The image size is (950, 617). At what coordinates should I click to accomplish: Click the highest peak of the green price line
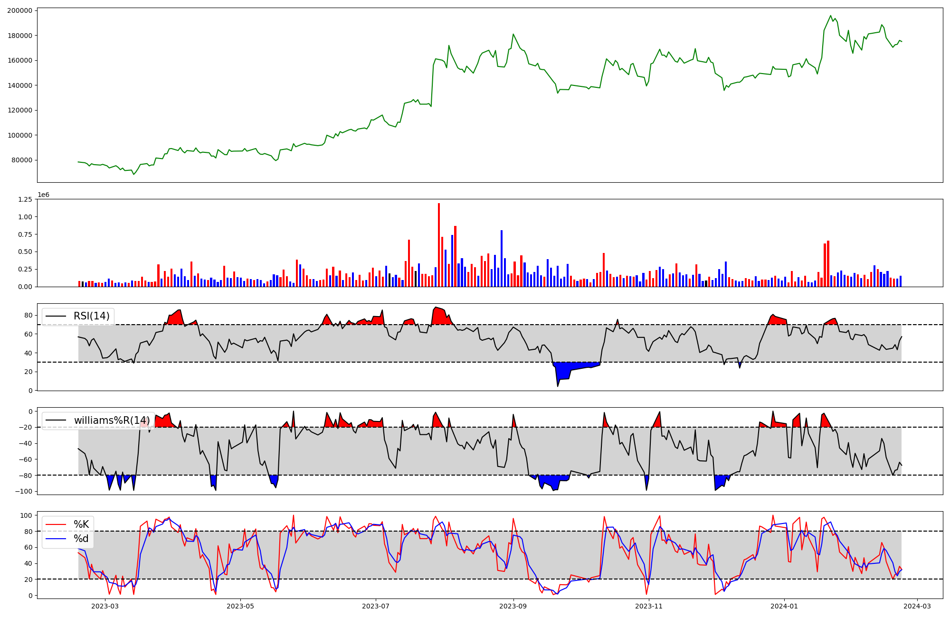point(831,16)
